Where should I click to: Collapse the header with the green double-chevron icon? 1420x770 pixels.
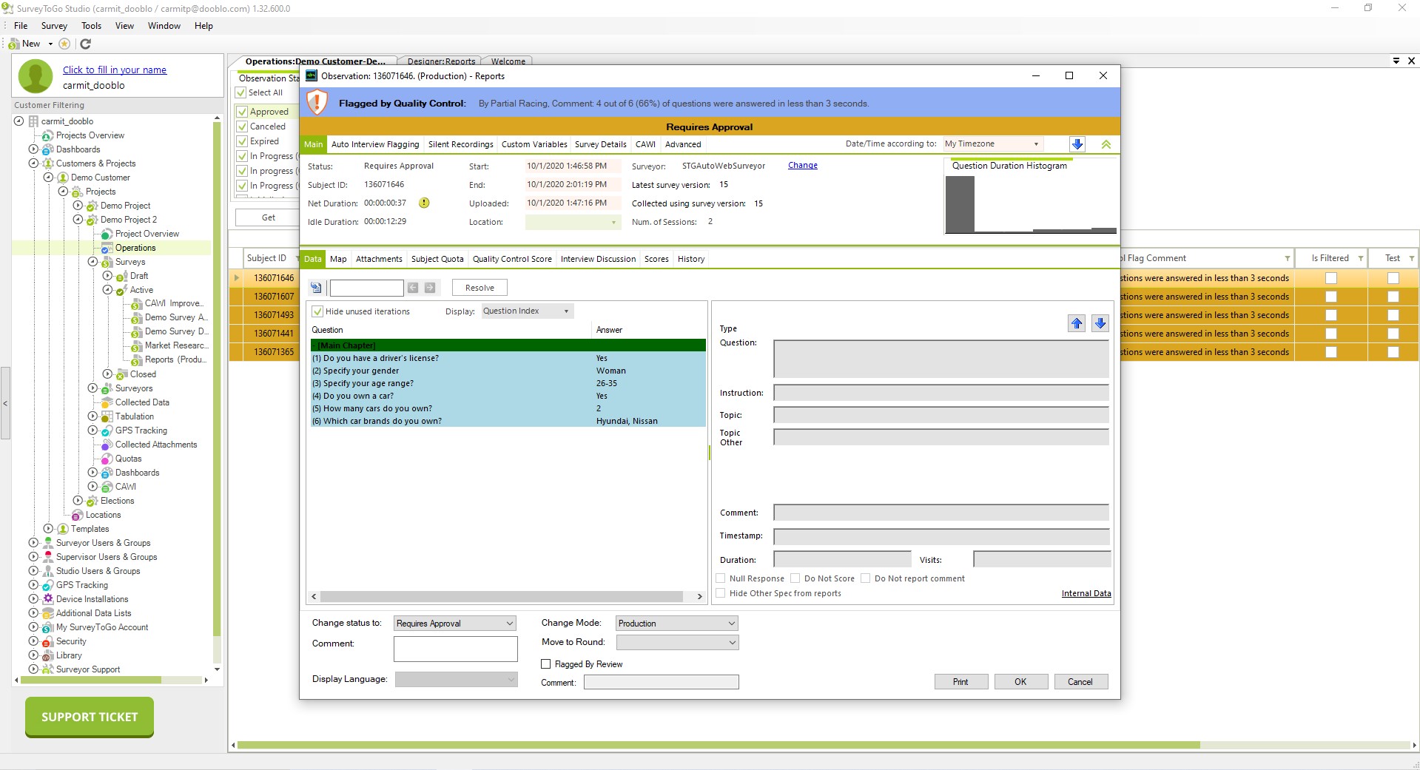[x=1106, y=144]
